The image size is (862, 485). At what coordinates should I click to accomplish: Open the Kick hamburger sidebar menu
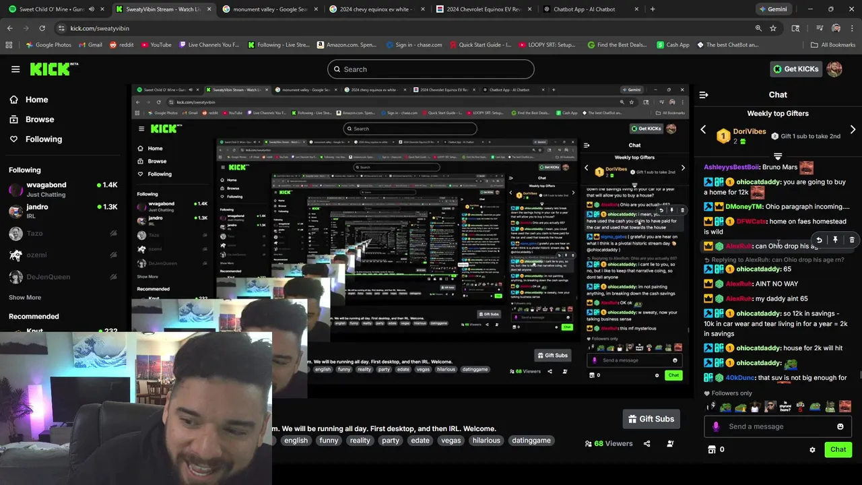(x=15, y=69)
